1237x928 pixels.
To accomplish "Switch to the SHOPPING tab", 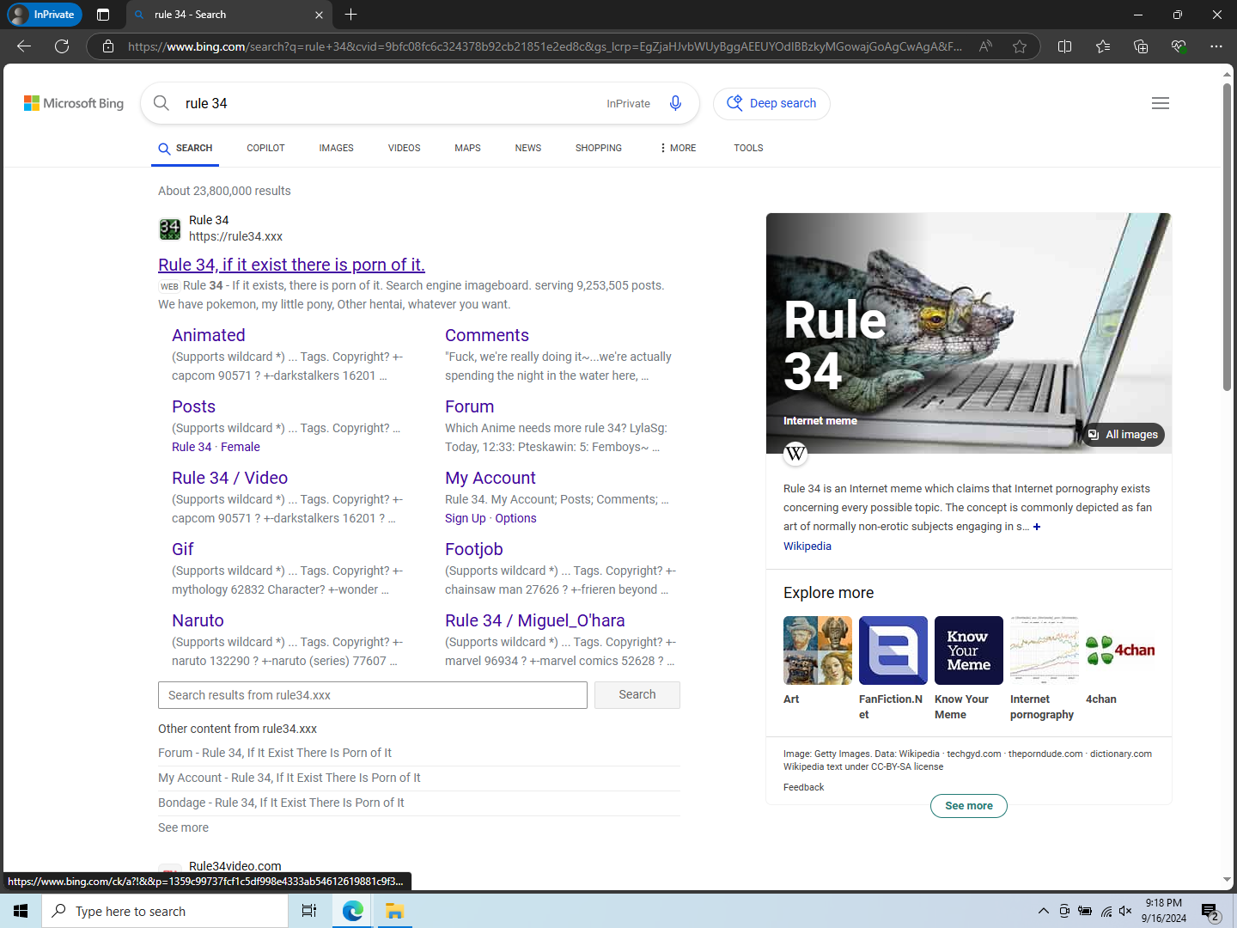I will pos(599,148).
